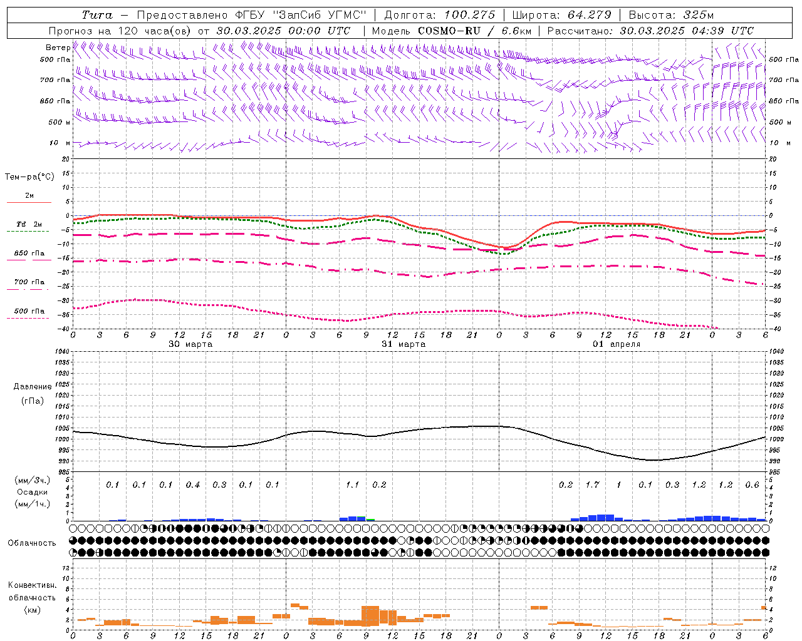Click the station name "Tura" in the header
This screenshot has height=641, width=802.
coord(97,15)
